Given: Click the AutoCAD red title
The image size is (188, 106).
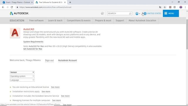Looking at the screenshot, I should point(29,29).
